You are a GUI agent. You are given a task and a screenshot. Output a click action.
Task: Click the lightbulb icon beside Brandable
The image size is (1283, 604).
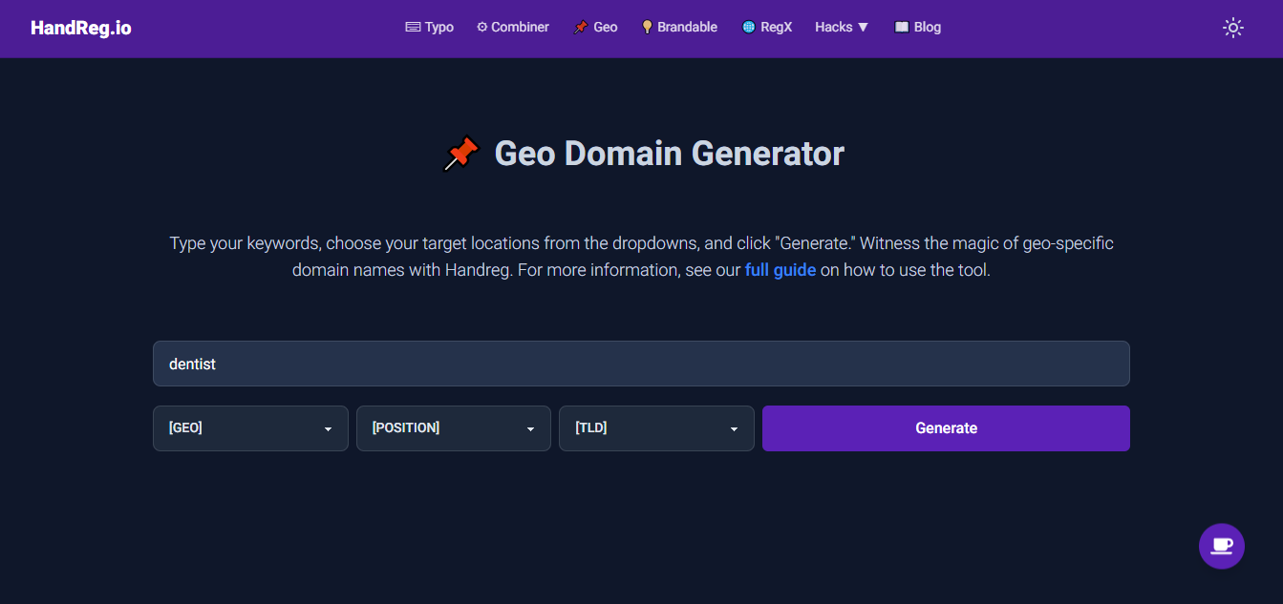coord(647,28)
